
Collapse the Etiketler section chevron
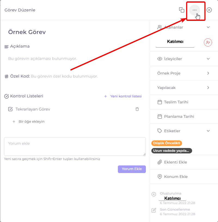tap(208, 131)
